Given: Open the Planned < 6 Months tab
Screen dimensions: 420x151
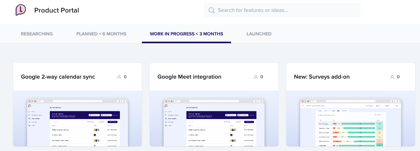Looking at the screenshot, I should 101,34.
